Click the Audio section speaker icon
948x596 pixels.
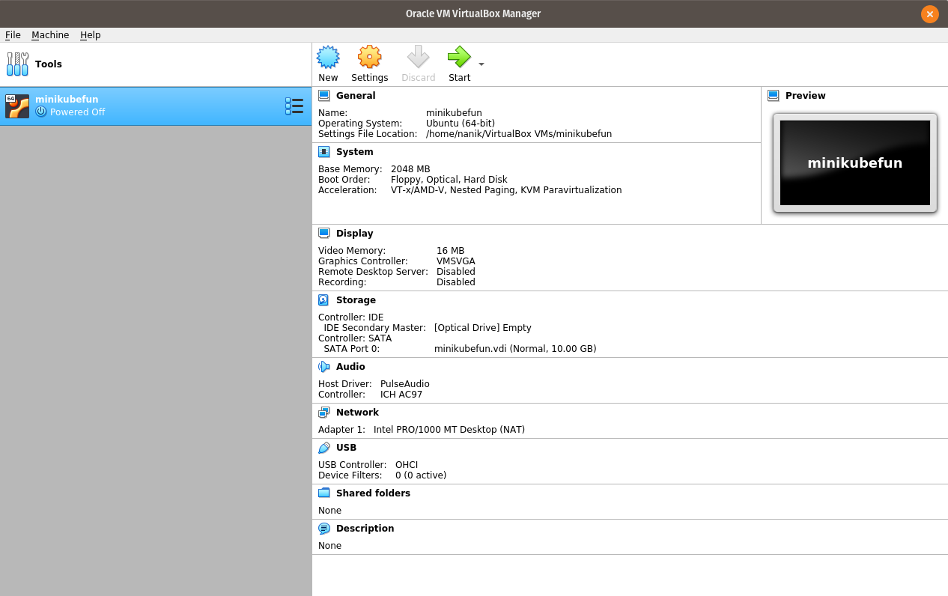pyautogui.click(x=323, y=367)
